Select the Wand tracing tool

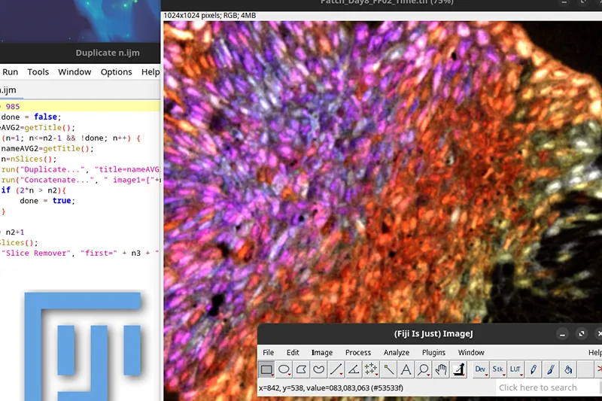388,369
